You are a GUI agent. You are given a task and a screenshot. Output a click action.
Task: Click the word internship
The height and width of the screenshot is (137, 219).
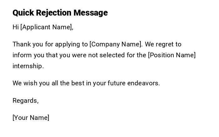click(x=28, y=66)
